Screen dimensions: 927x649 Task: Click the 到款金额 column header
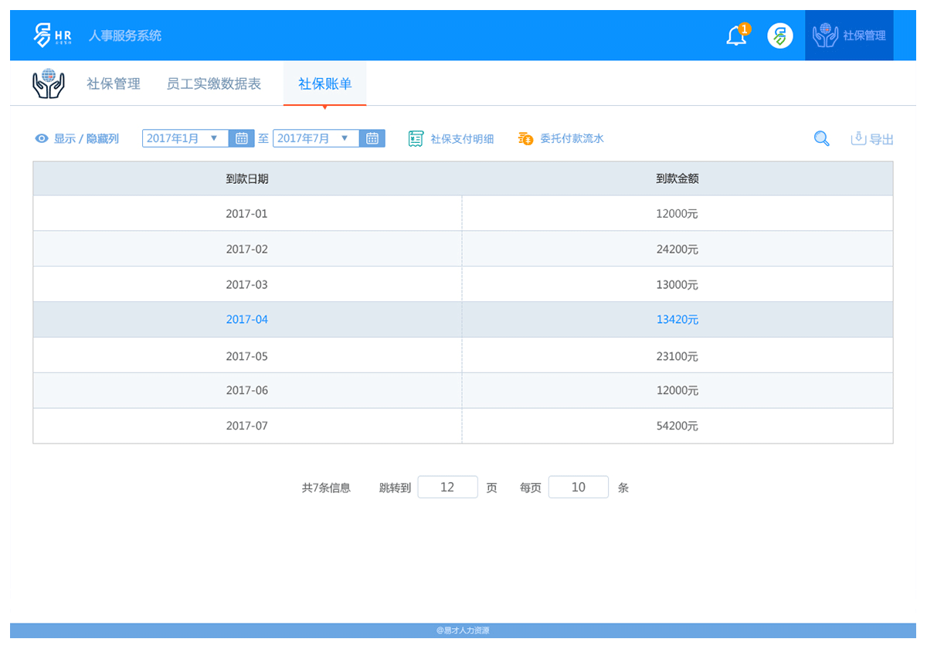[677, 178]
